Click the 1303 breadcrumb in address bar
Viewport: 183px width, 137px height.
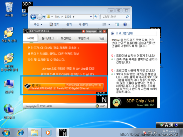click(68, 17)
